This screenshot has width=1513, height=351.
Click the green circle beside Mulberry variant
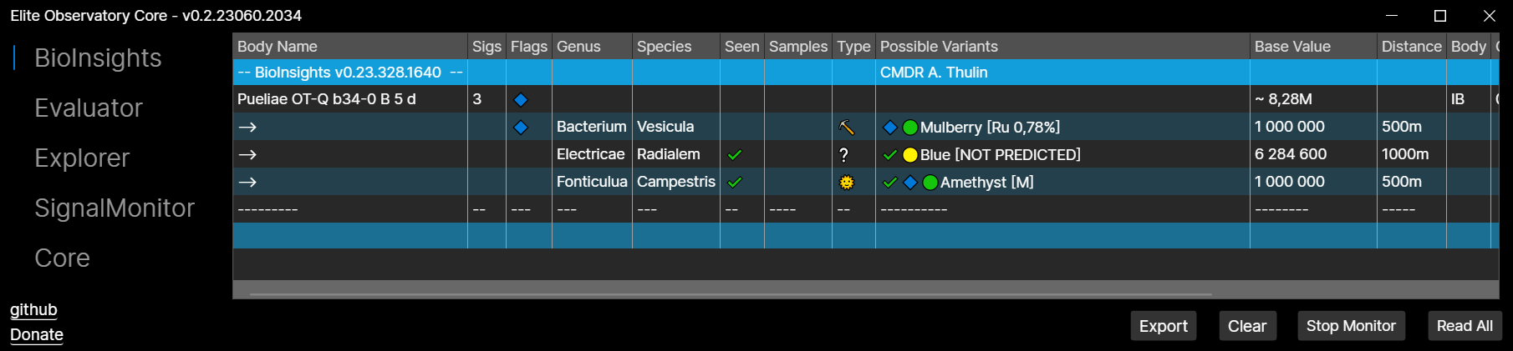pyautogui.click(x=910, y=128)
